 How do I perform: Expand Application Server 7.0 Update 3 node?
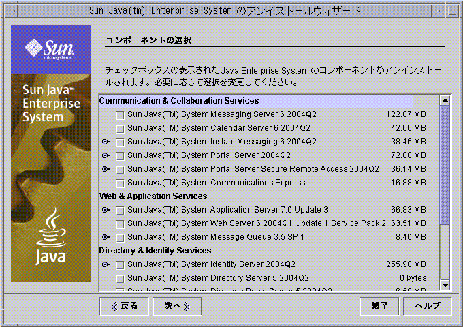pos(106,210)
